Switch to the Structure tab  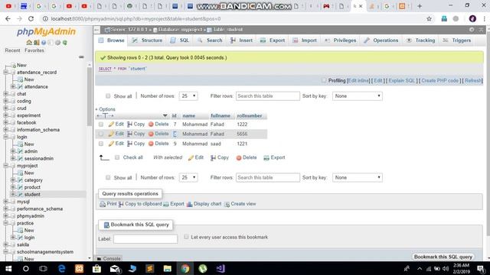pyautogui.click(x=147, y=40)
